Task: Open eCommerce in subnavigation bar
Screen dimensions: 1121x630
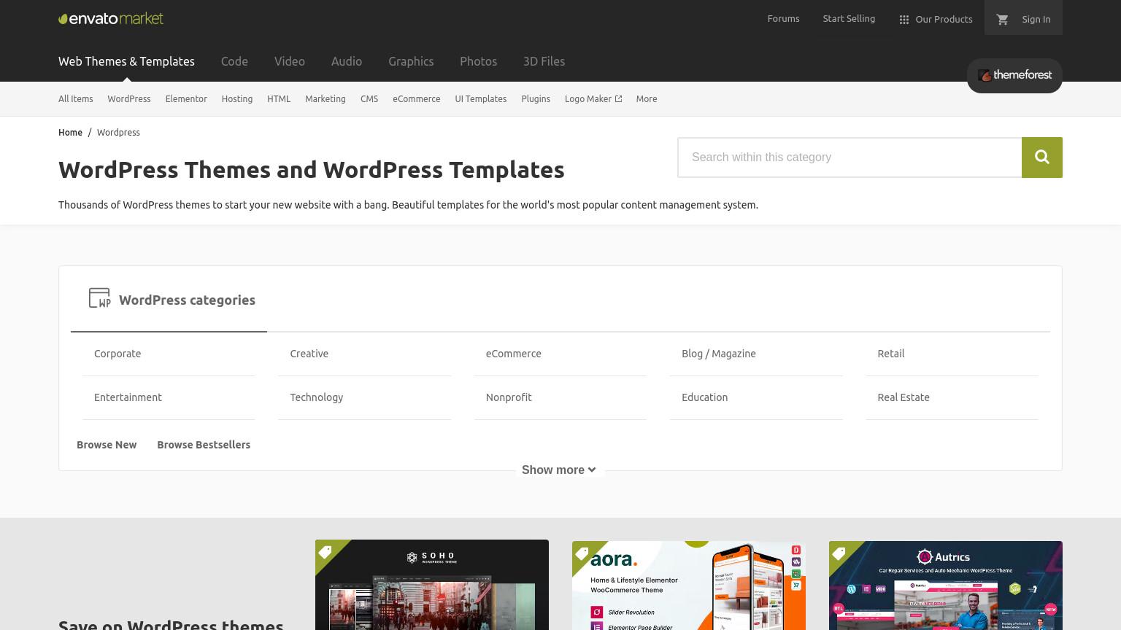Action: [x=417, y=99]
